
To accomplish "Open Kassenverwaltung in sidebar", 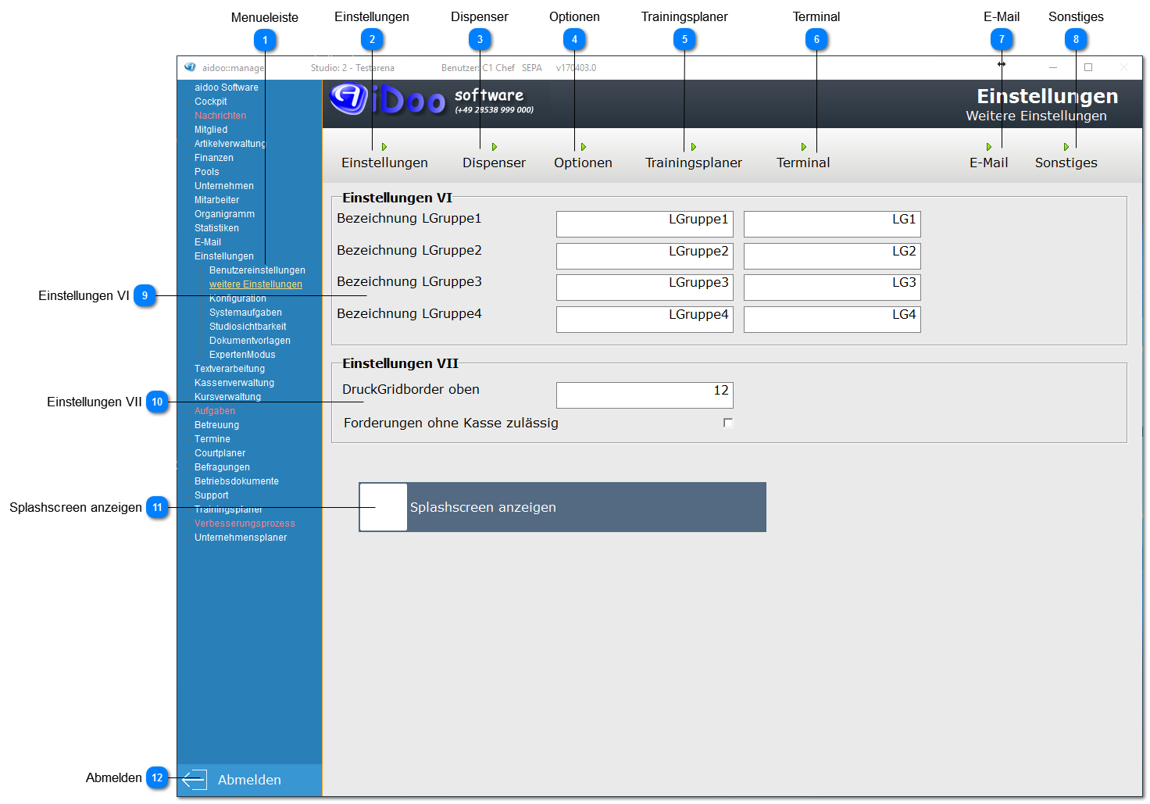I will (234, 383).
